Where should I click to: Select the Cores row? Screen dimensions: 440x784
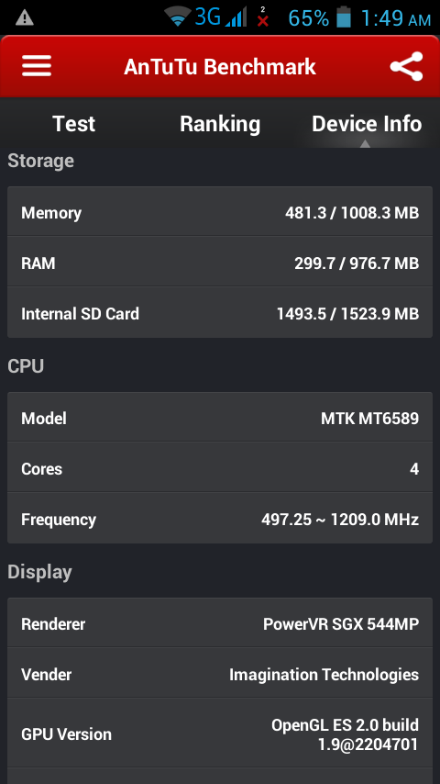pos(220,468)
